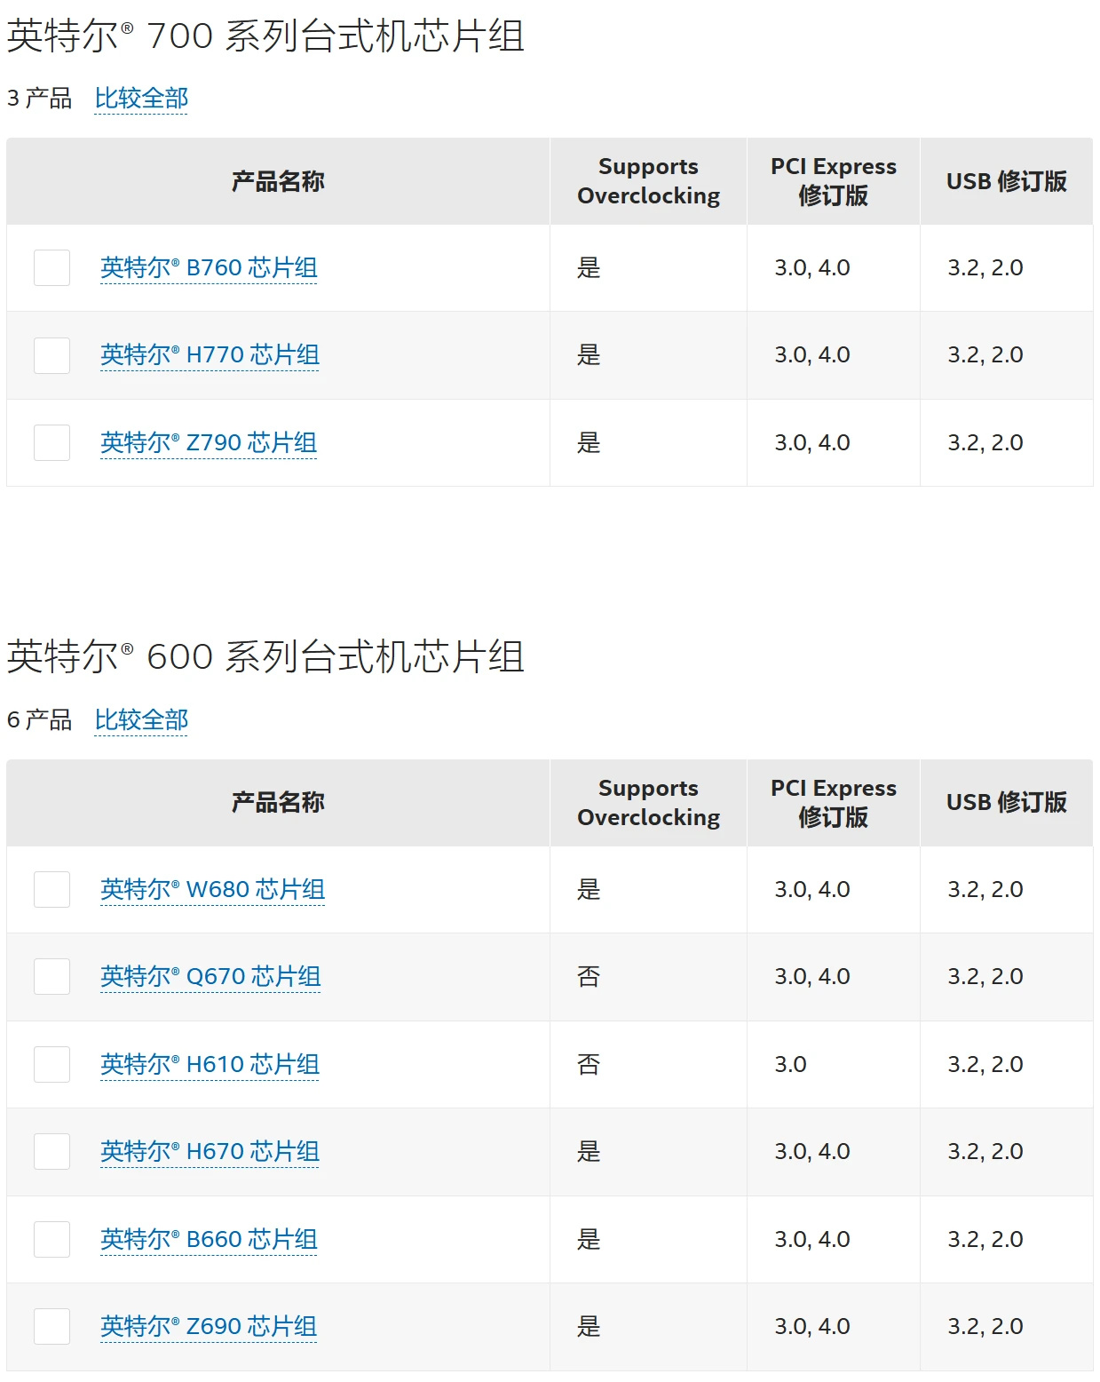Click overclocking value 否 in H610 row
1100x1382 pixels.
tap(589, 1064)
